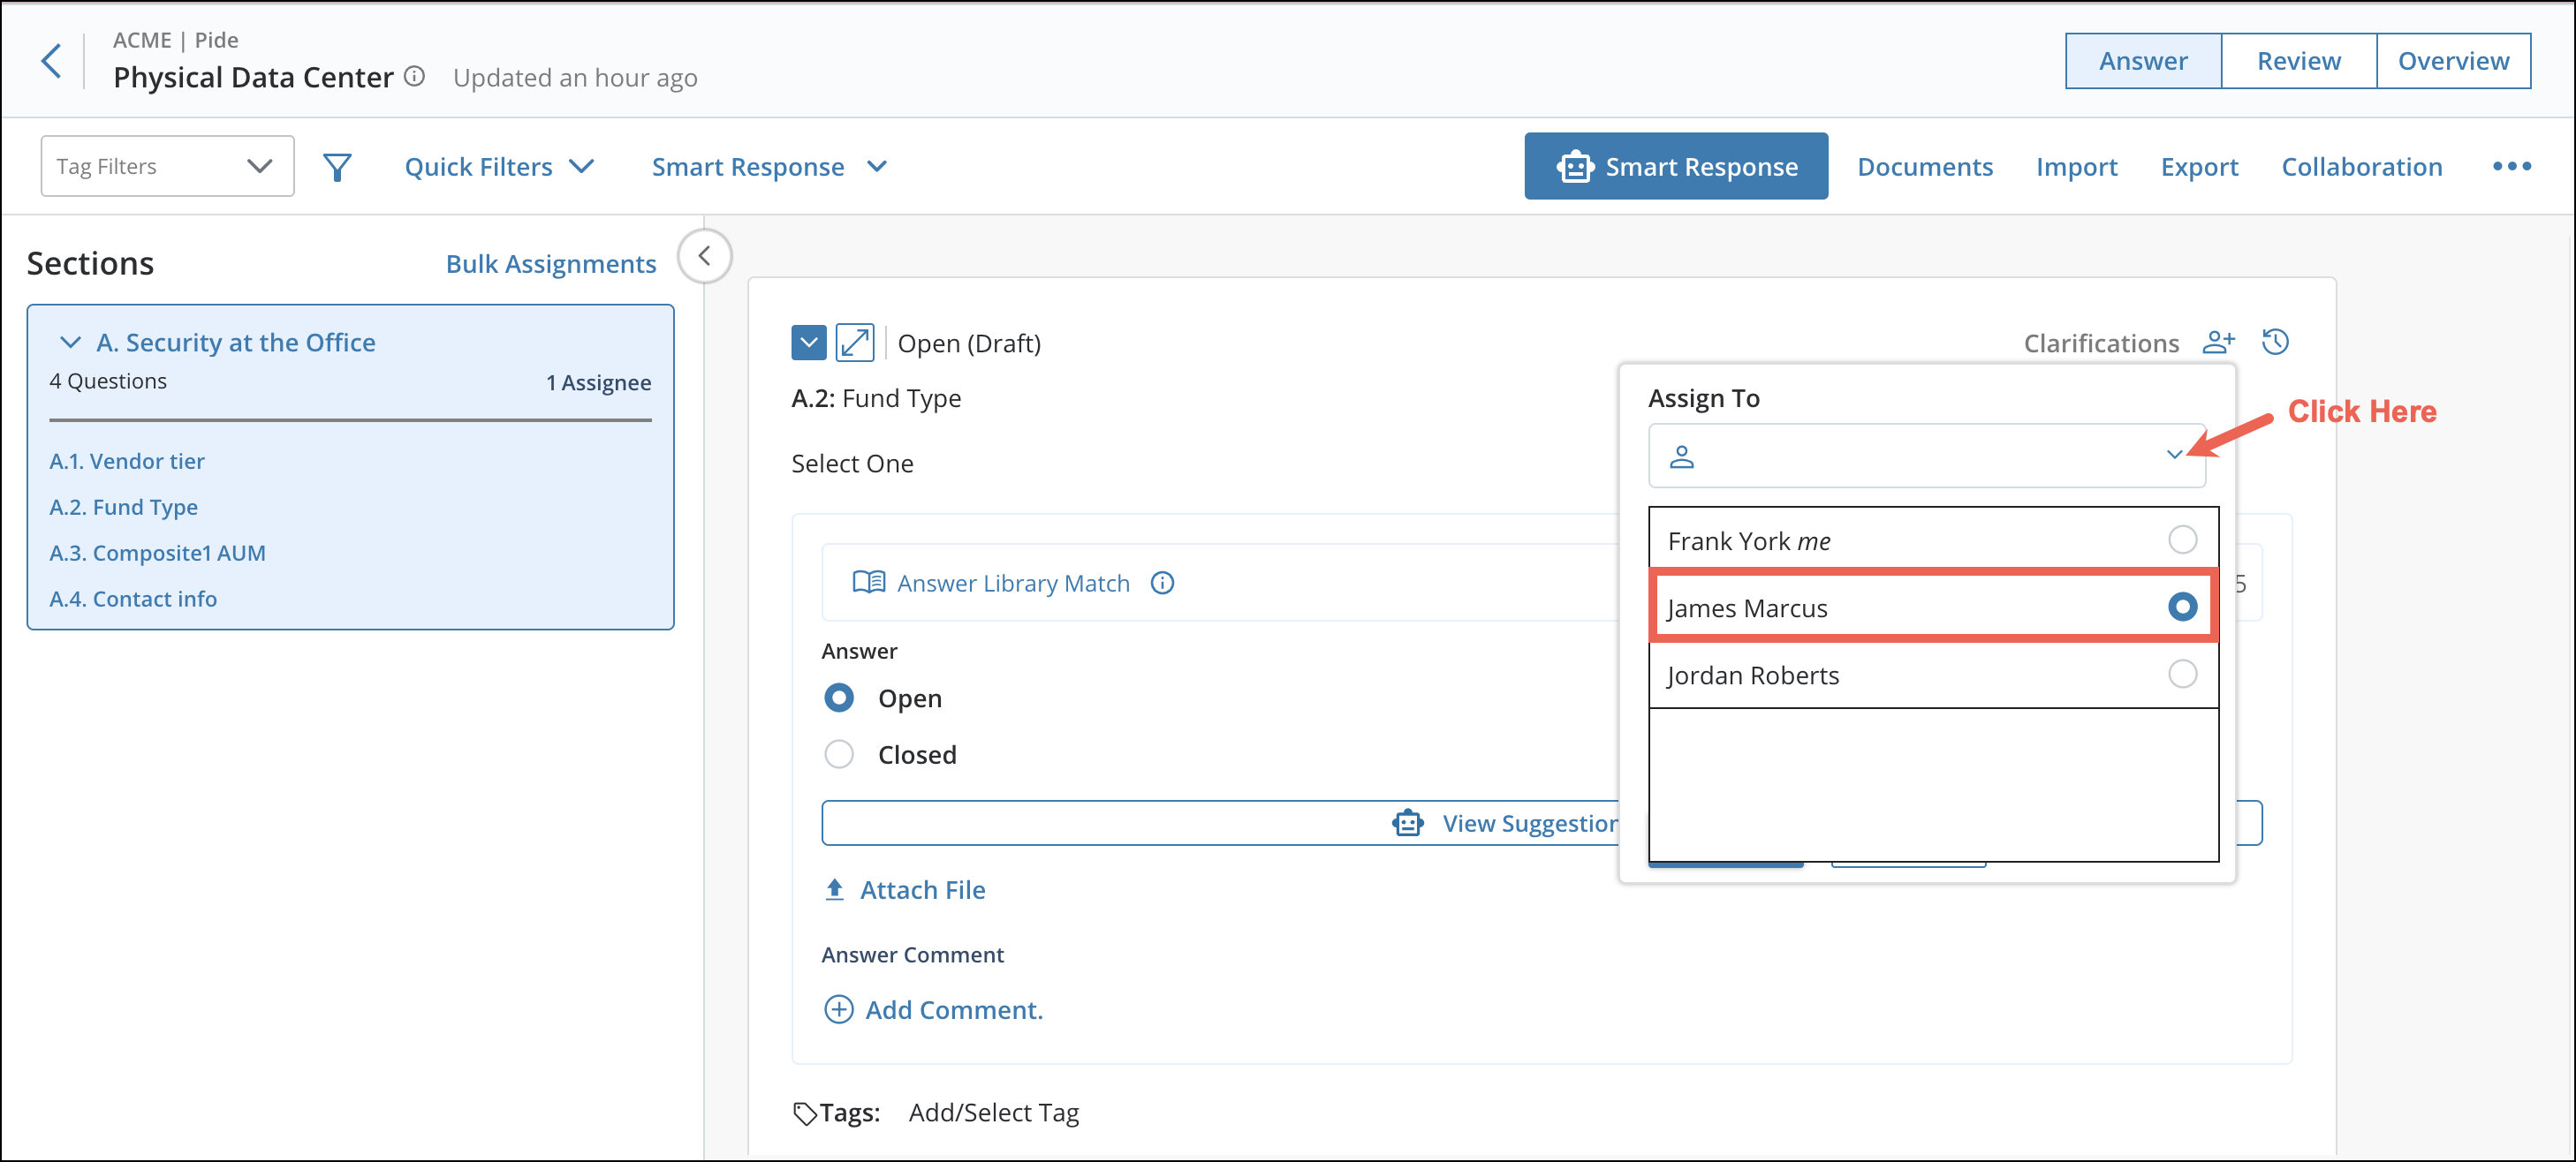Click the blue Smart Response button
This screenshot has height=1162, width=2576.
click(x=1675, y=166)
